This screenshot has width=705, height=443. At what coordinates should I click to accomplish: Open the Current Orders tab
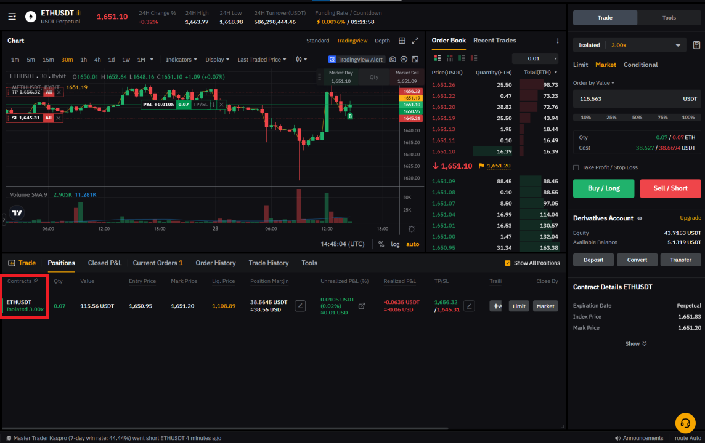(x=158, y=263)
